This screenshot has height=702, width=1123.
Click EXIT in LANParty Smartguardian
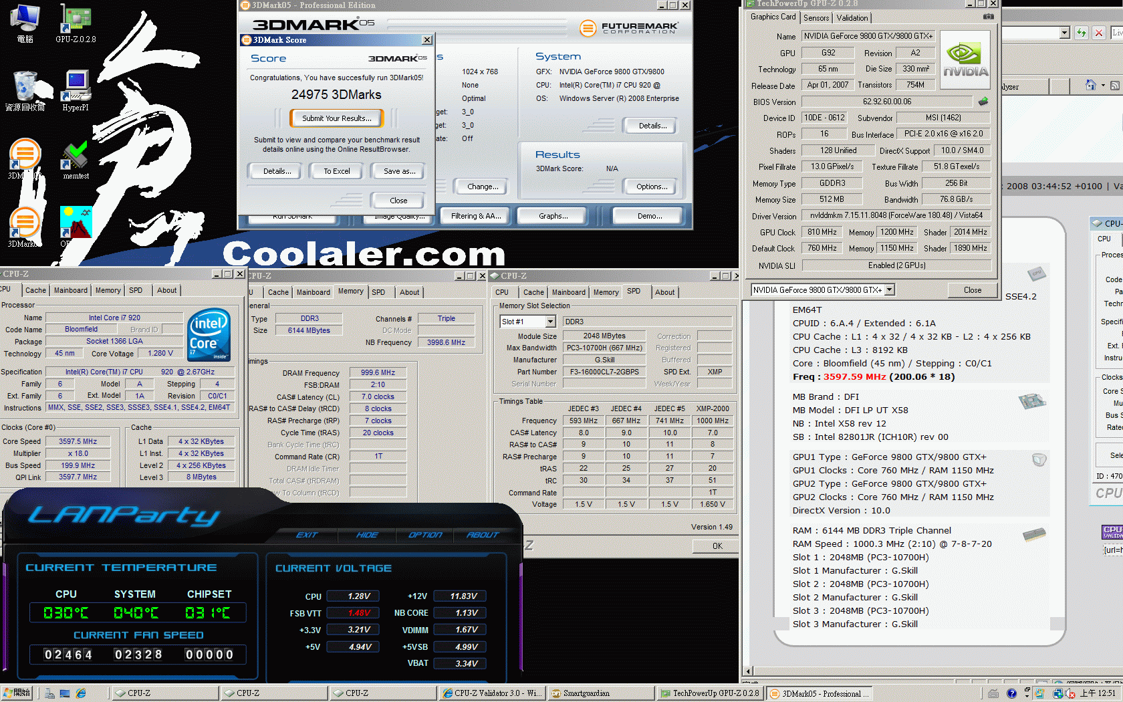[307, 535]
